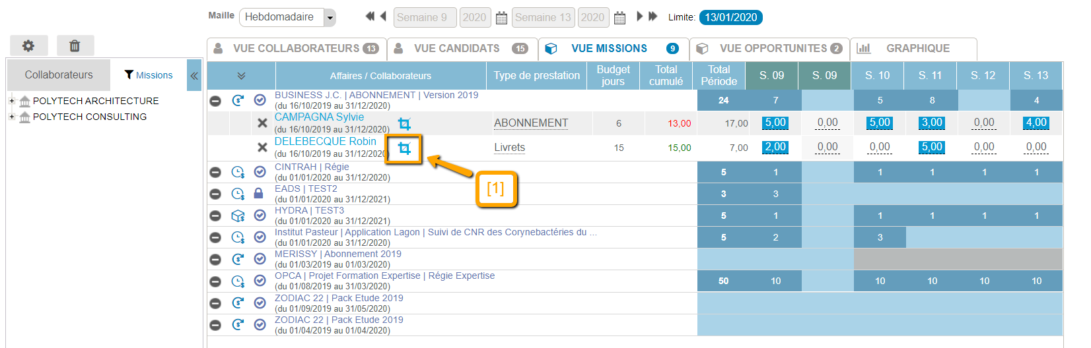1091x348 pixels.
Task: Open the calendar picker after Semaine 9 year
Action: [501, 18]
